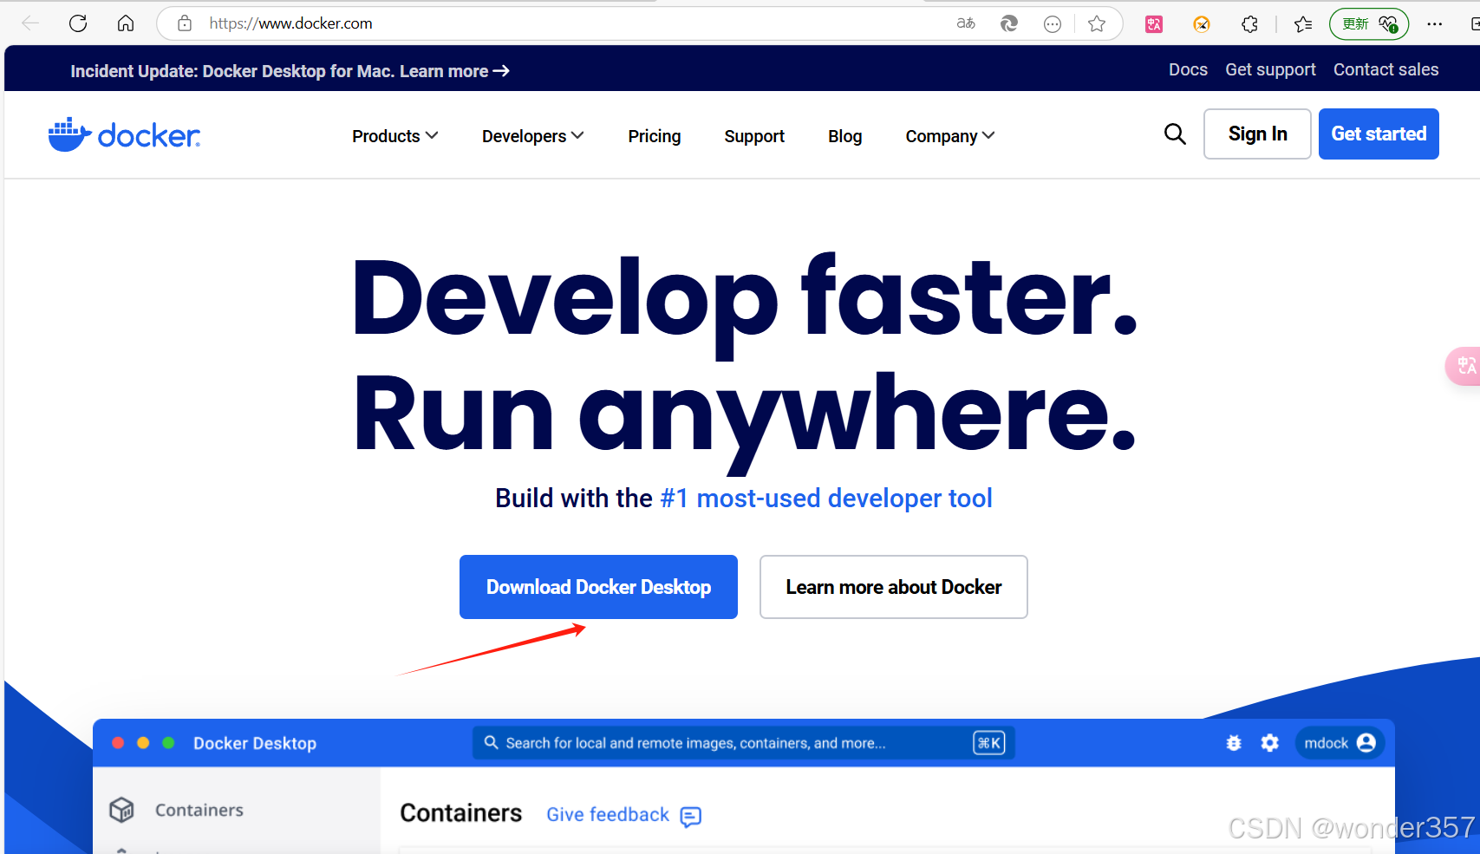Click the browser address bar URL
1480x854 pixels.
290,23
